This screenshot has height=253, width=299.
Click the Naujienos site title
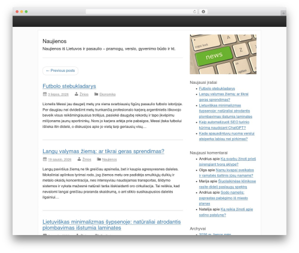point(54,41)
